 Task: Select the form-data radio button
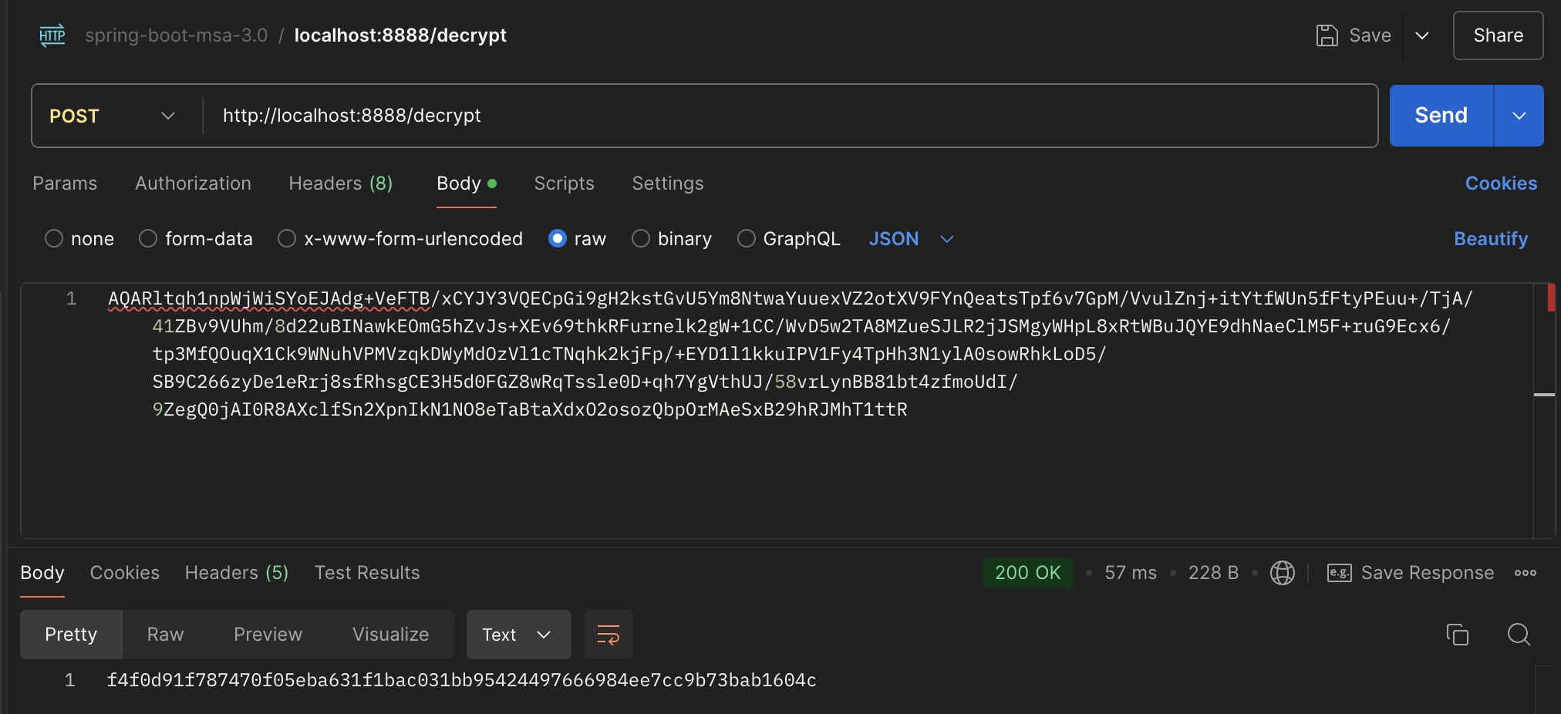[148, 239]
